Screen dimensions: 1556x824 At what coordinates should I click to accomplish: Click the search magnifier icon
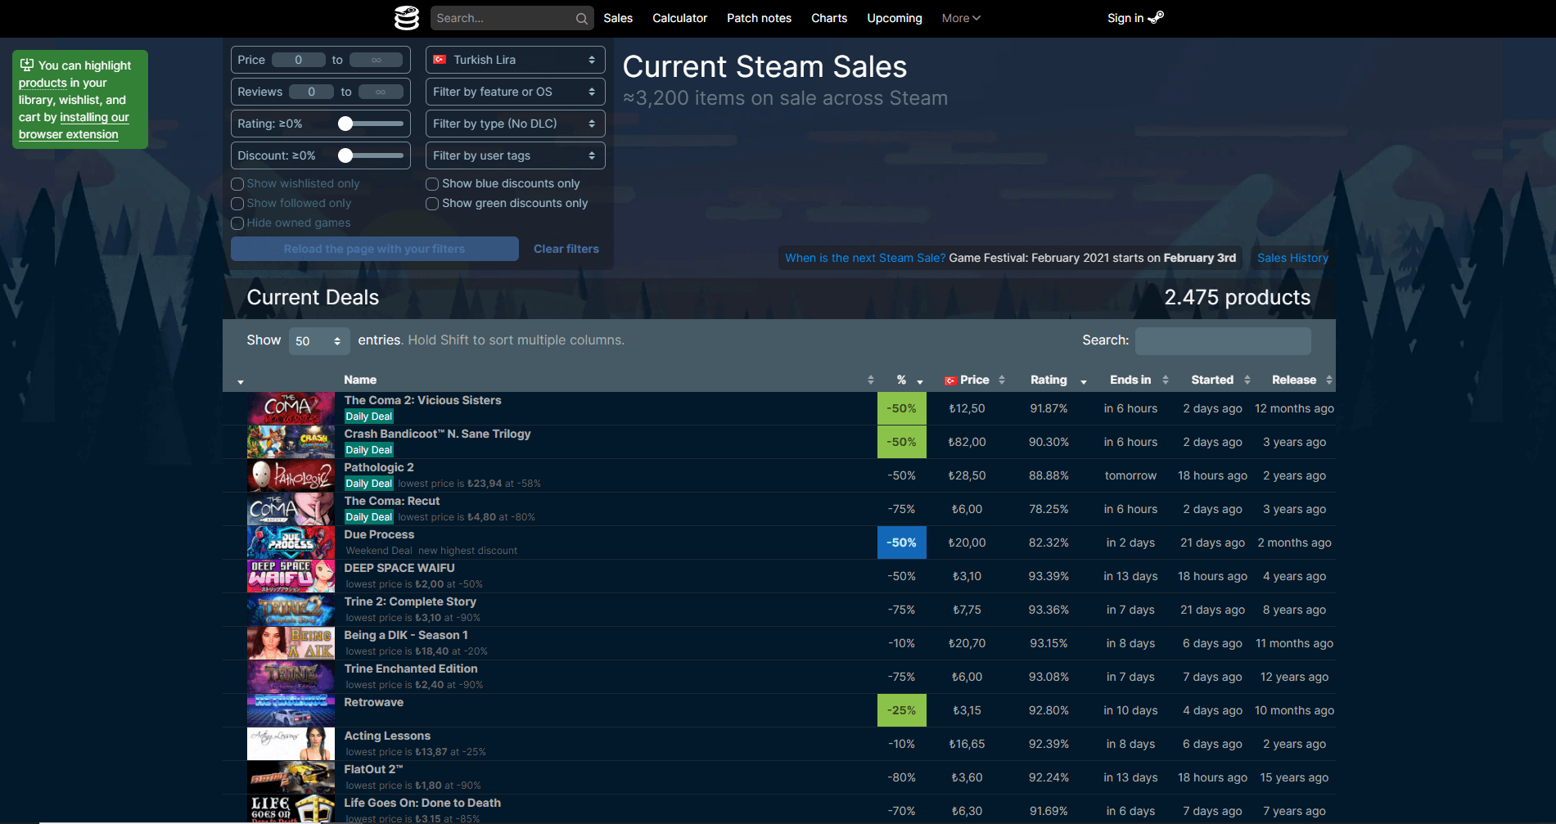[581, 18]
